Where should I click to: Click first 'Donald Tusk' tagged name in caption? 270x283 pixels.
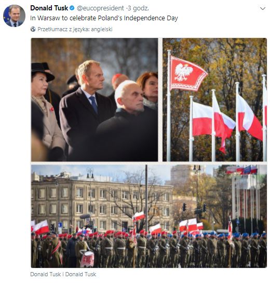45,274
